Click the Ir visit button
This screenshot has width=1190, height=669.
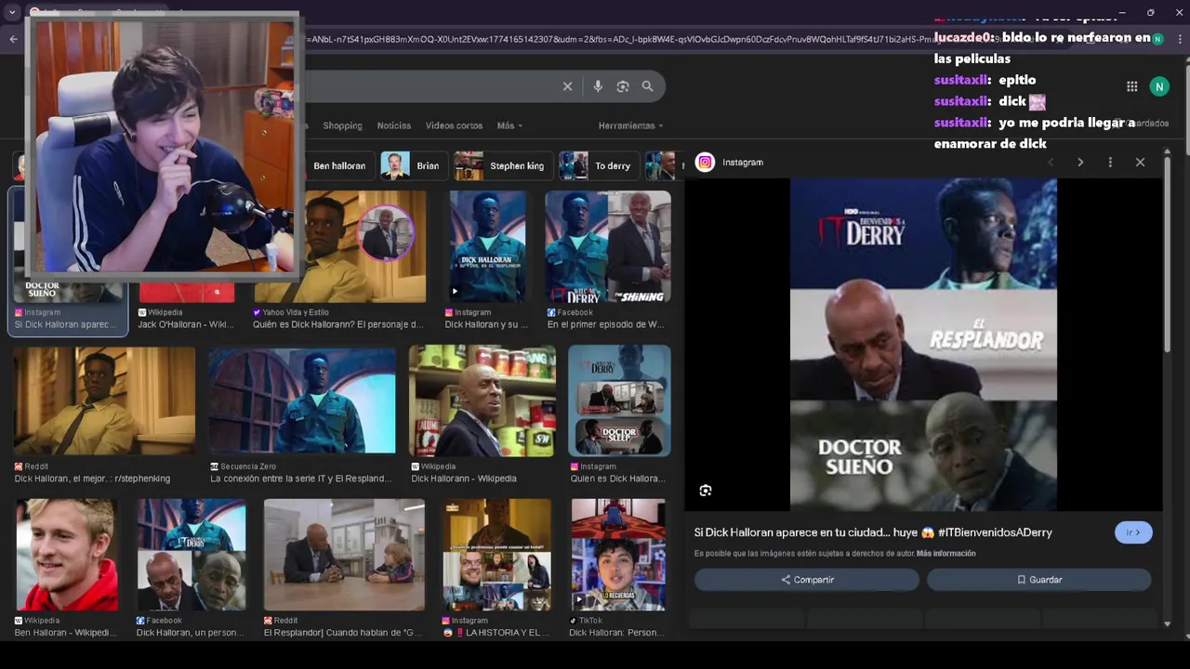[x=1133, y=532]
